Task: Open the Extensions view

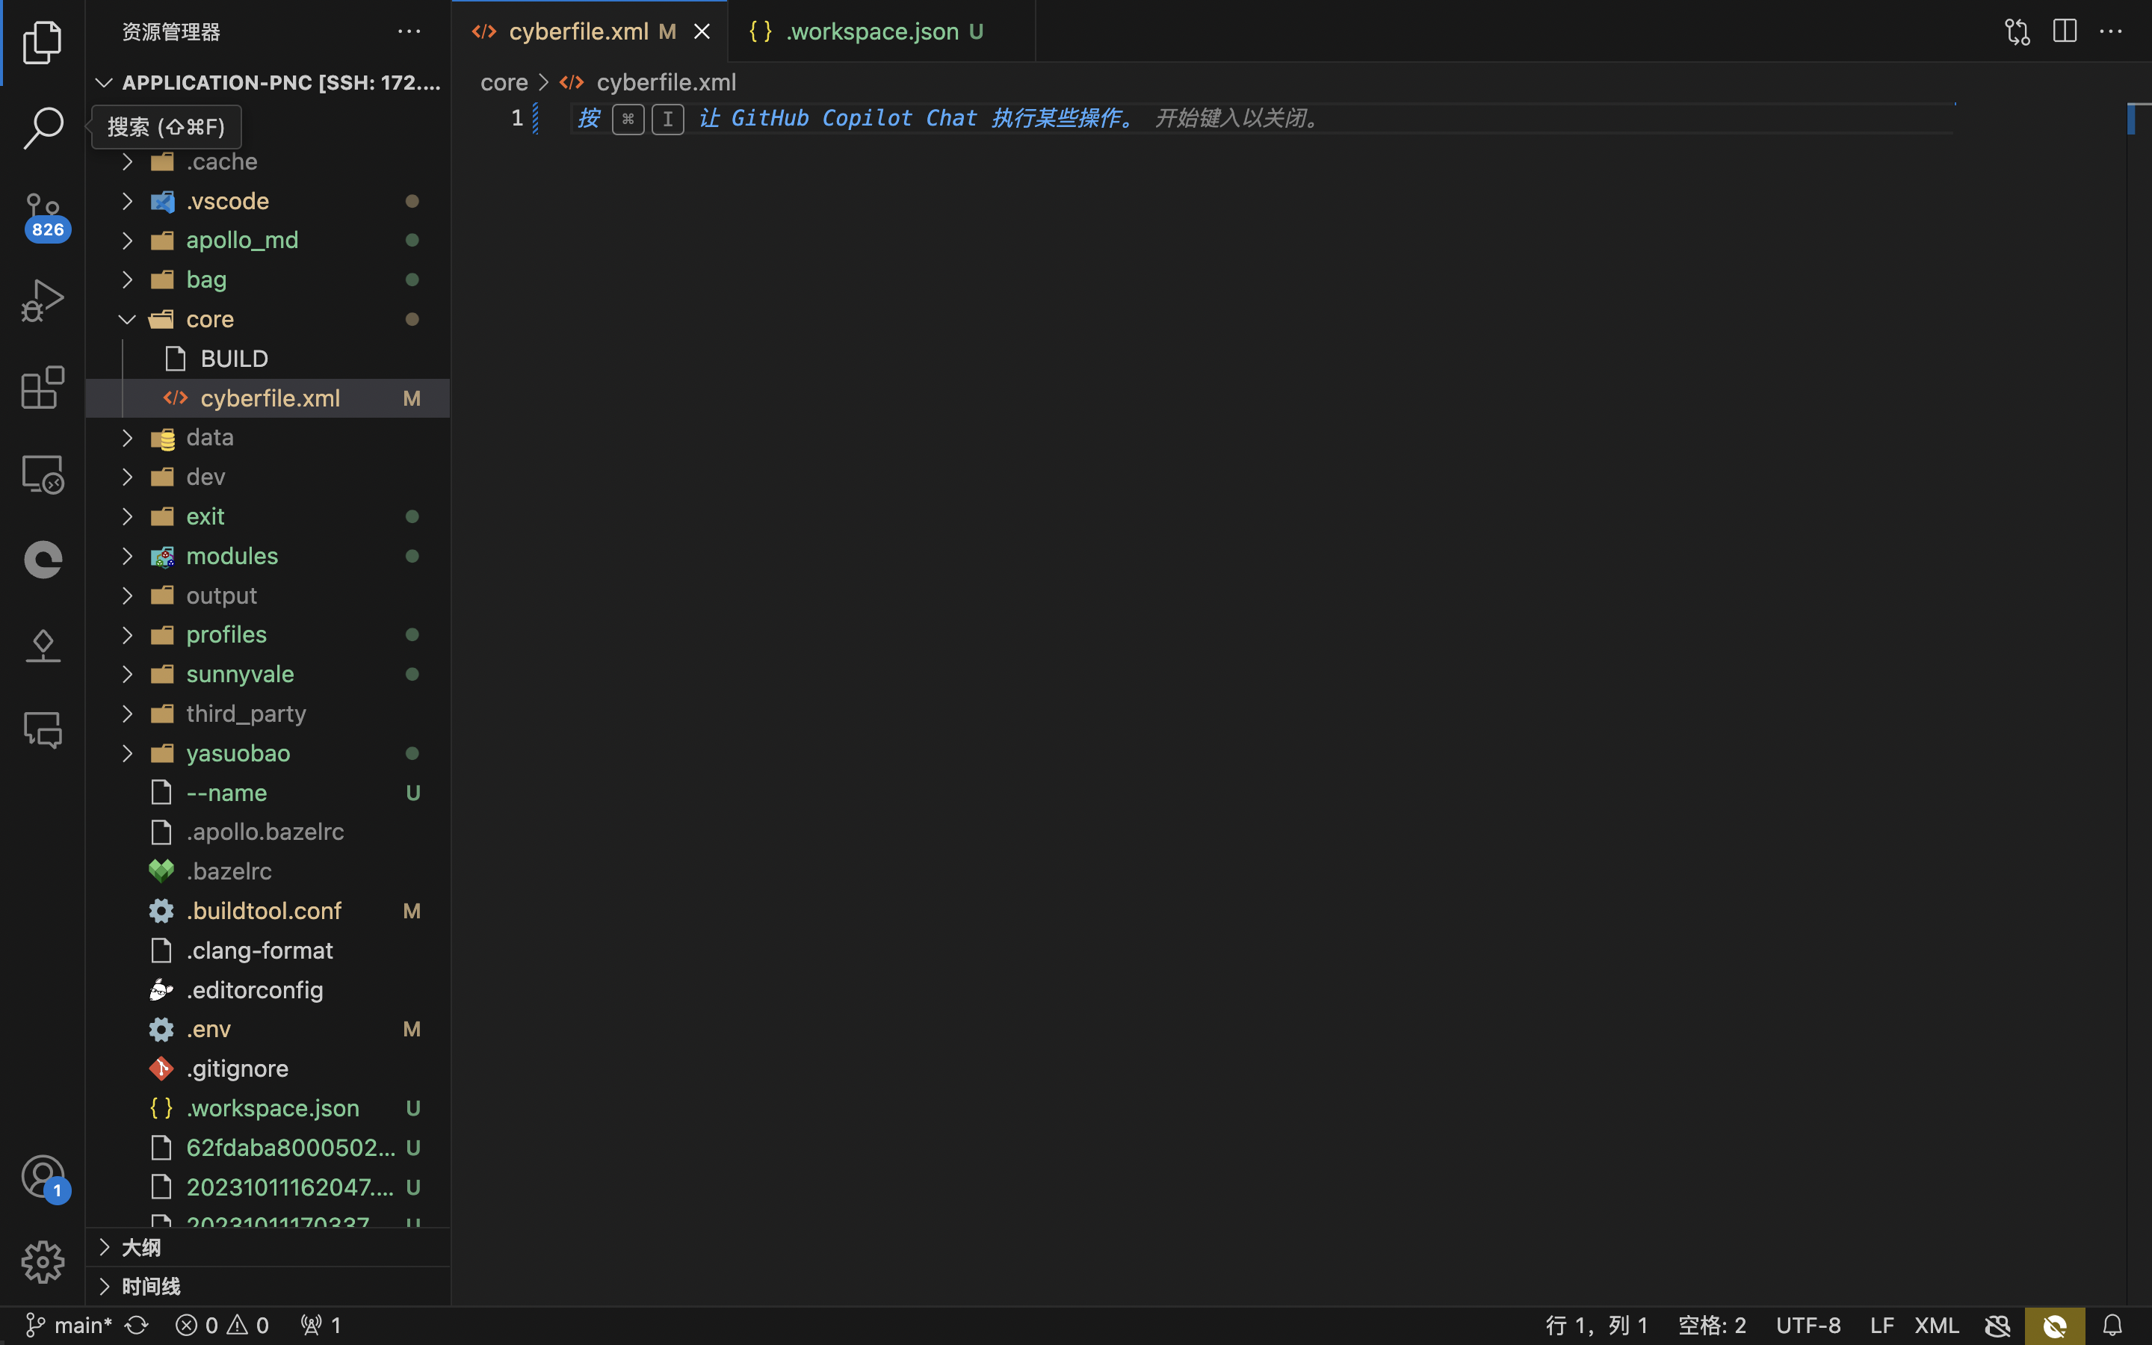Action: coord(42,388)
